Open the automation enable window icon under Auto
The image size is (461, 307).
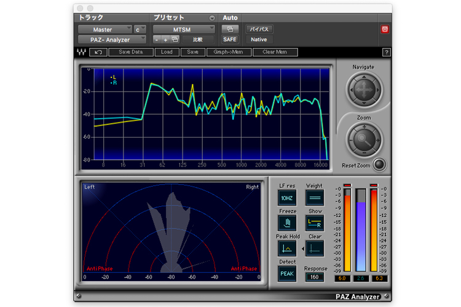230,29
